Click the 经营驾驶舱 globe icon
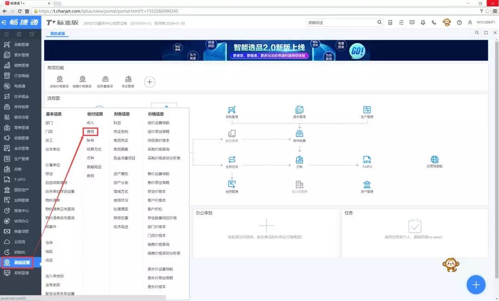Image resolution: width=499 pixels, height=301 pixels. click(434, 159)
